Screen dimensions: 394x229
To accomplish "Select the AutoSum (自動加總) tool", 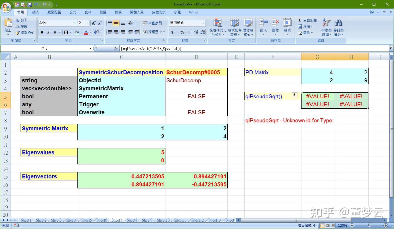I will (x=309, y=20).
